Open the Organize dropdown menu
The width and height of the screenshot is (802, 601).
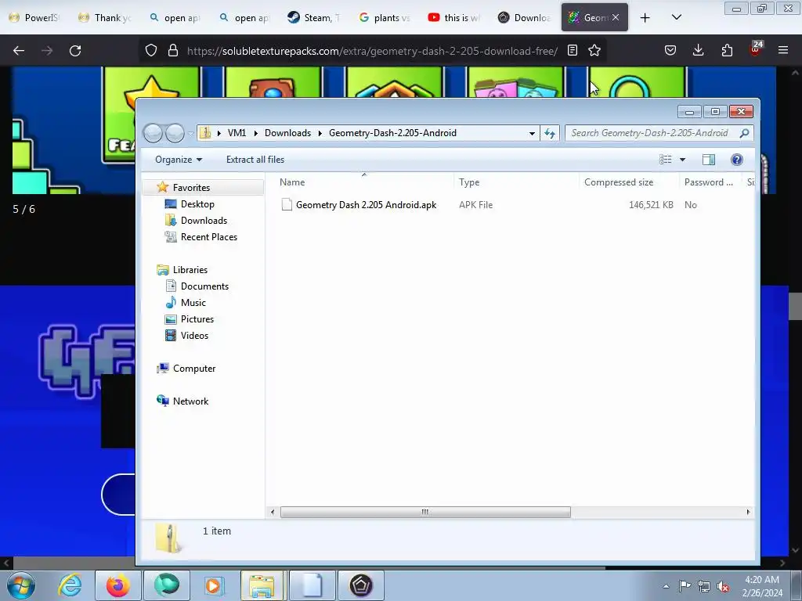coord(179,160)
